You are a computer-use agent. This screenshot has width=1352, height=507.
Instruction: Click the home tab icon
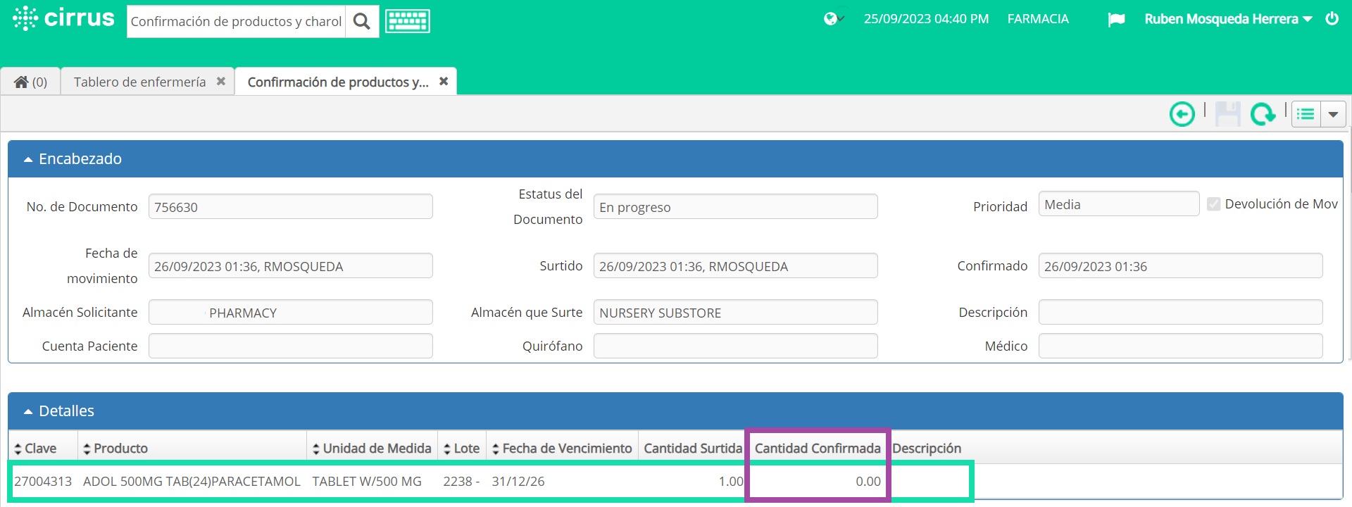coord(22,82)
